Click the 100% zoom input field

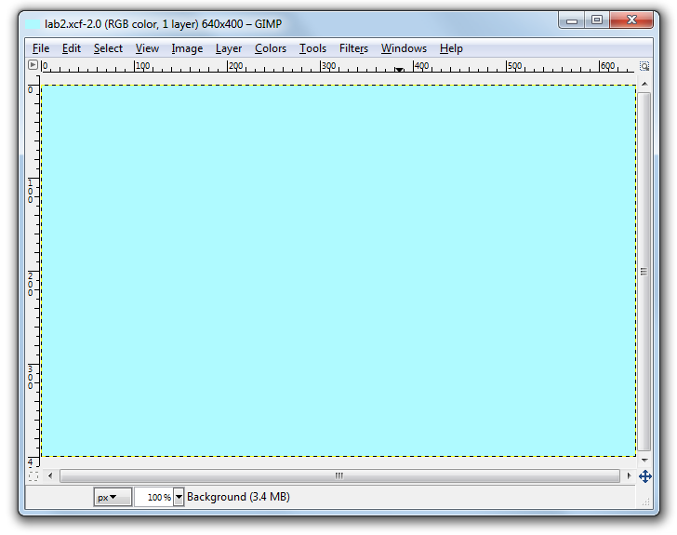(x=153, y=497)
